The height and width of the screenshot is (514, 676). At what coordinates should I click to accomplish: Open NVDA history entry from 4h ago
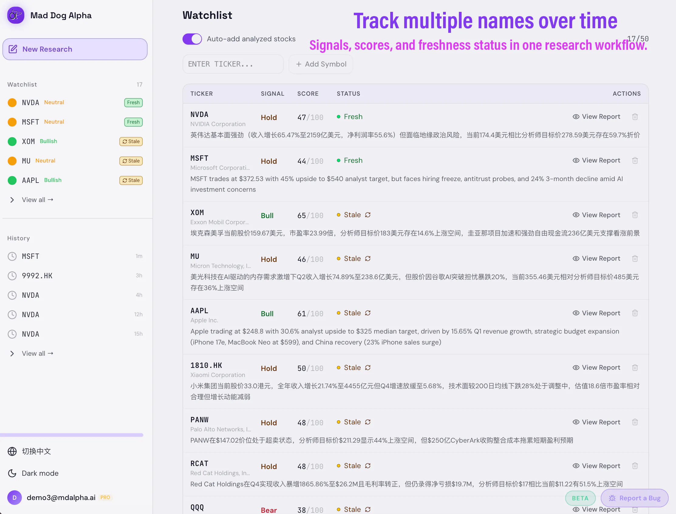[x=75, y=295]
